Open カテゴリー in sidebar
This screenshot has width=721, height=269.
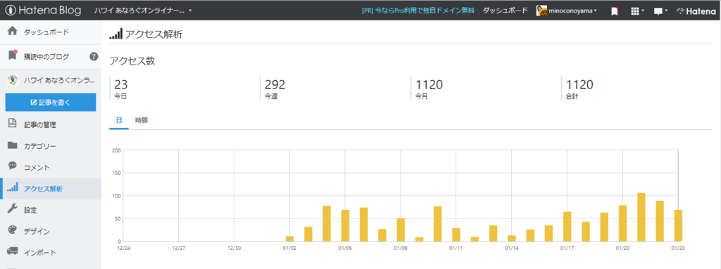40,146
